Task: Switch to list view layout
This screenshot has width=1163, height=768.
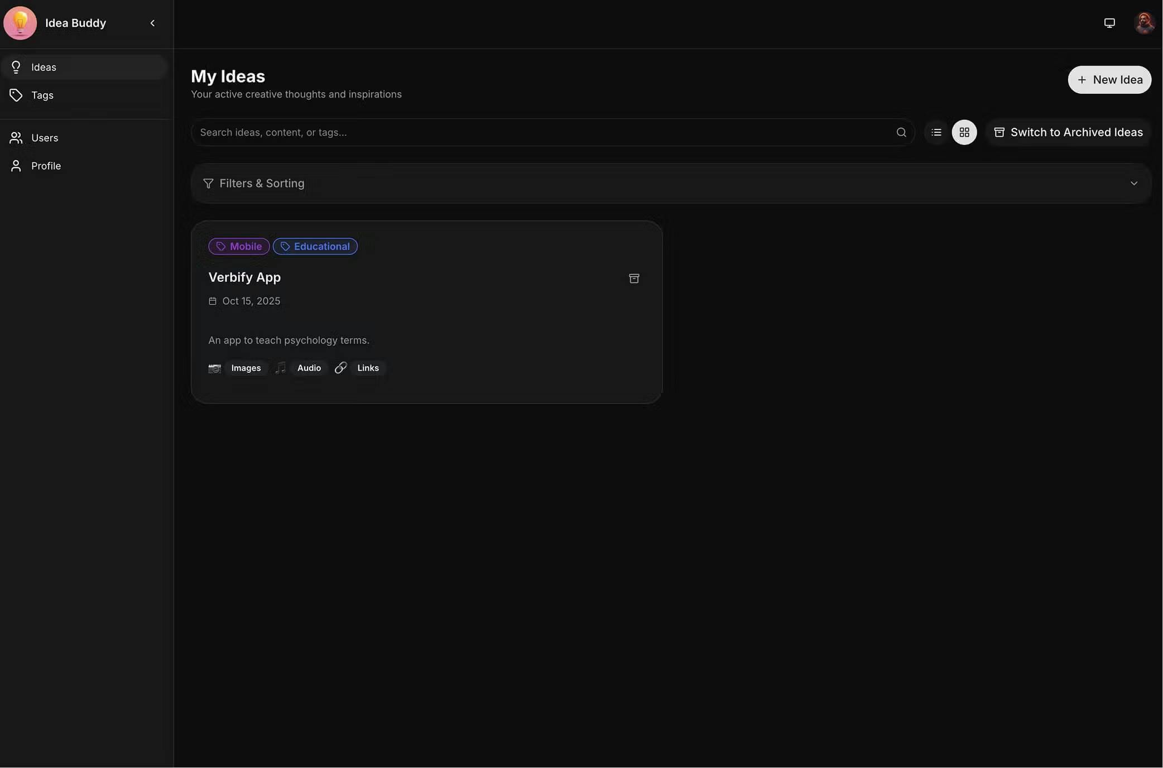Action: [x=936, y=132]
